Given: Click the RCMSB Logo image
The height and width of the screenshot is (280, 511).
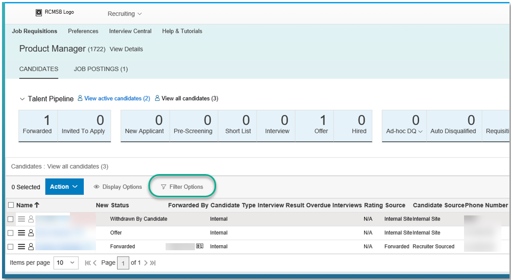Looking at the screenshot, I should coord(55,13).
